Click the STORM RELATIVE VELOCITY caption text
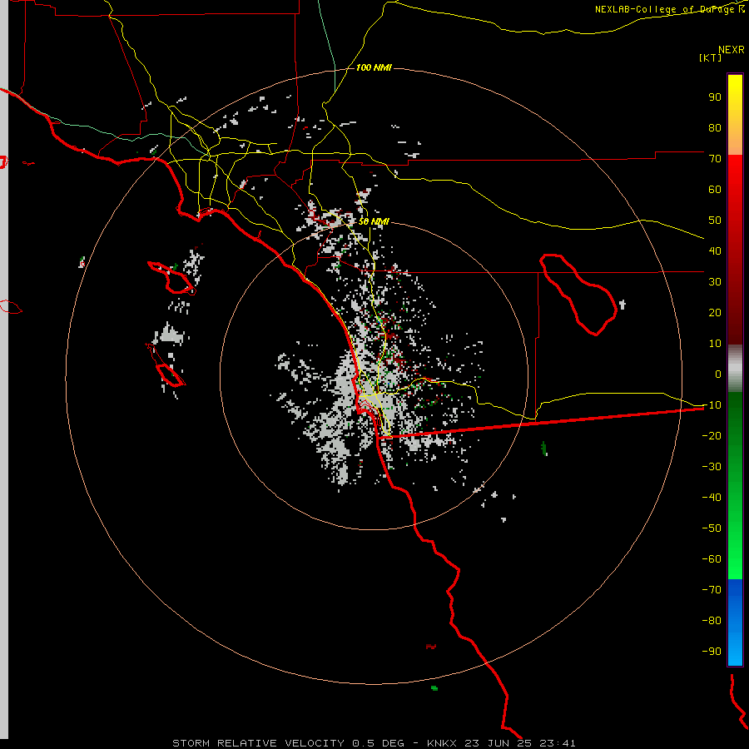Viewport: 749px width, 749px height. pyautogui.click(x=258, y=743)
